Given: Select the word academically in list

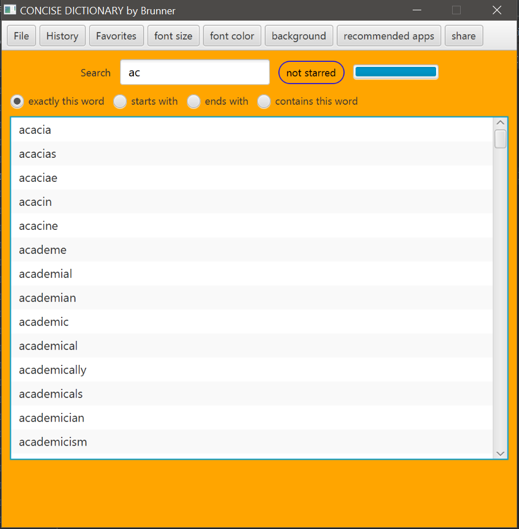Looking at the screenshot, I should (252, 370).
